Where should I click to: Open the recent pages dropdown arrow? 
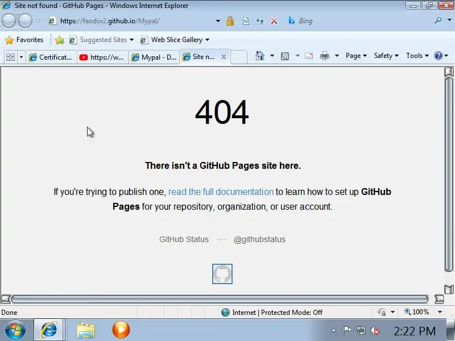click(38, 21)
